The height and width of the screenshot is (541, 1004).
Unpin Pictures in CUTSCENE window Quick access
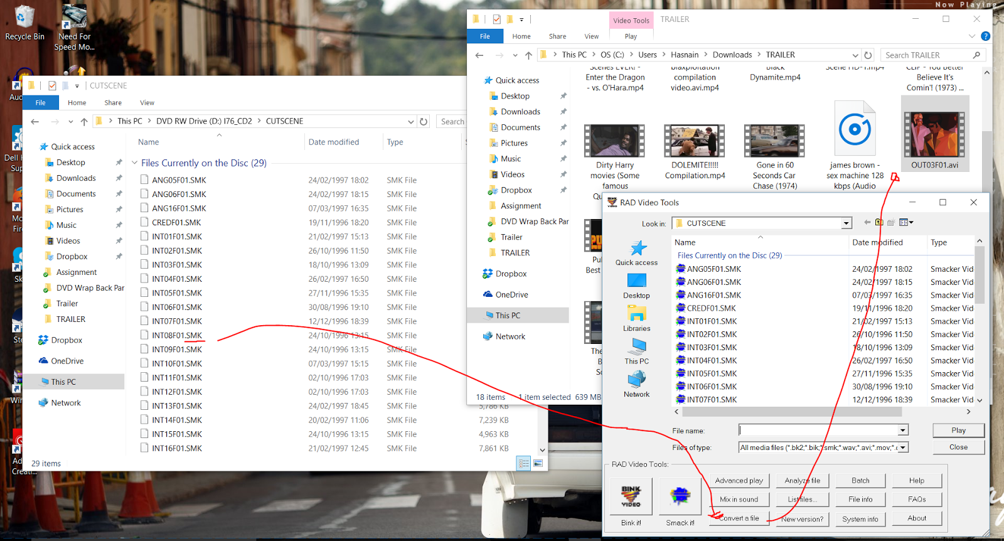coord(119,210)
